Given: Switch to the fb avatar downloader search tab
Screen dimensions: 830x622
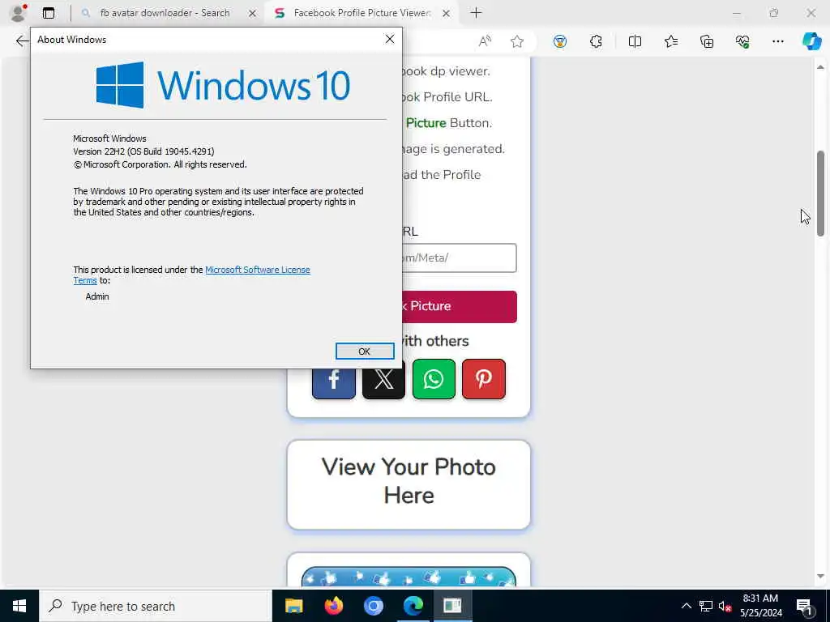Looking at the screenshot, I should click(165, 13).
